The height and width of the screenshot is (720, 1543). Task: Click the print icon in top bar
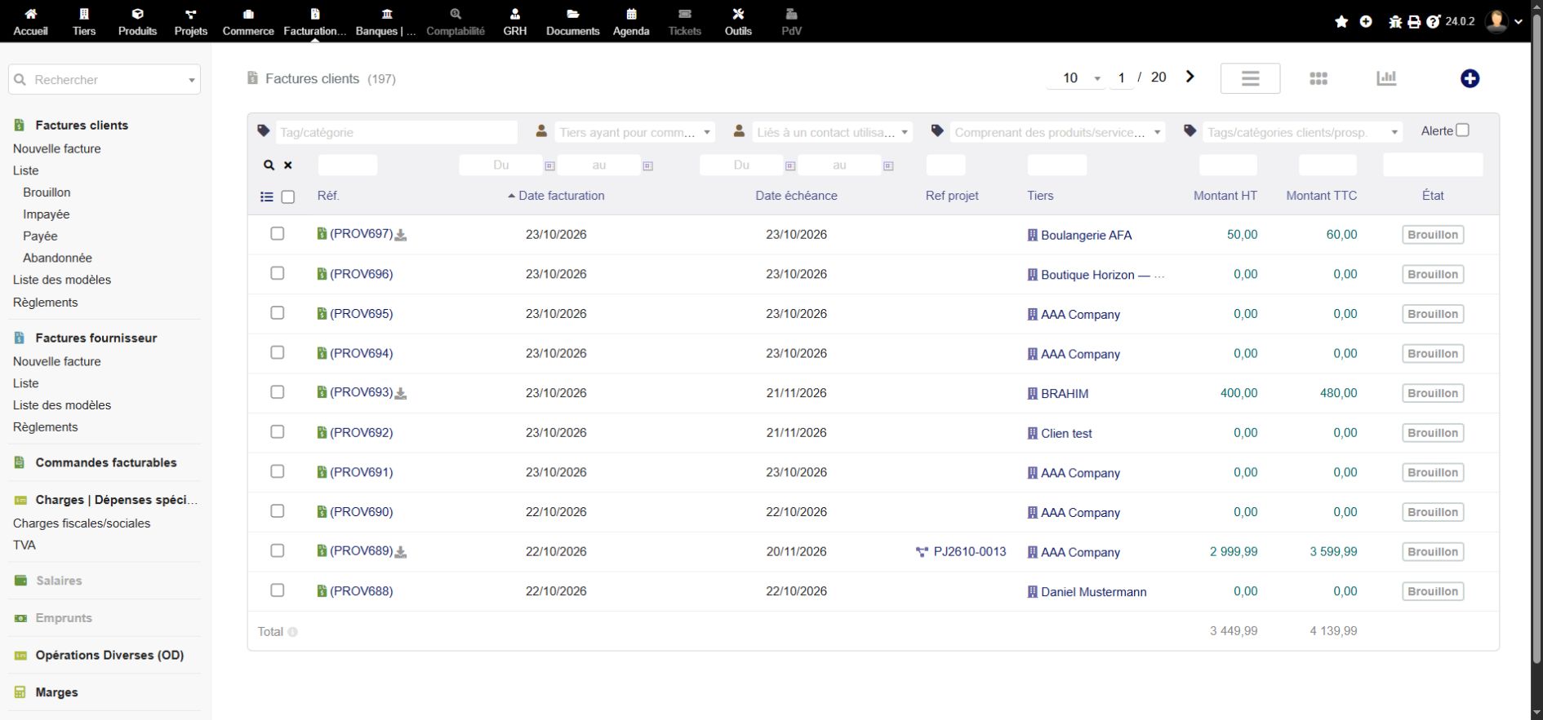(1414, 22)
